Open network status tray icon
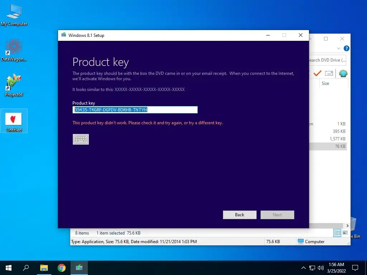 click(312, 268)
